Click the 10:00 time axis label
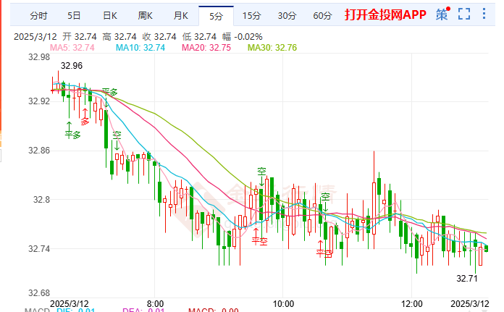Viewport: 504px width, 312px height. (284, 303)
